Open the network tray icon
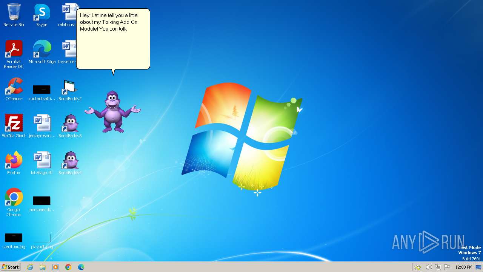Viewport: 483px width, 272px height. pyautogui.click(x=438, y=267)
